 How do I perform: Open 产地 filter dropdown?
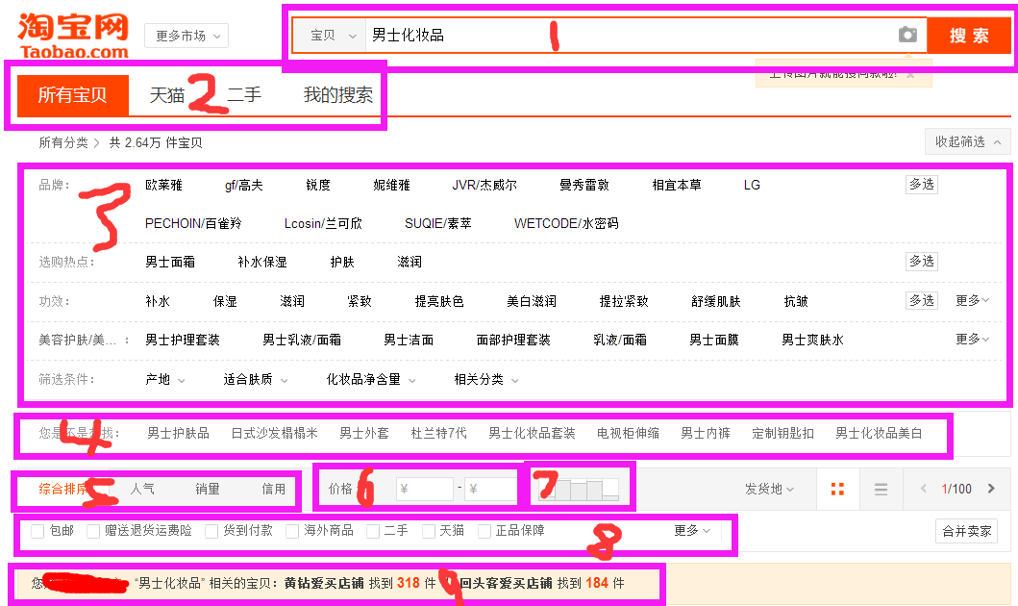pyautogui.click(x=165, y=379)
